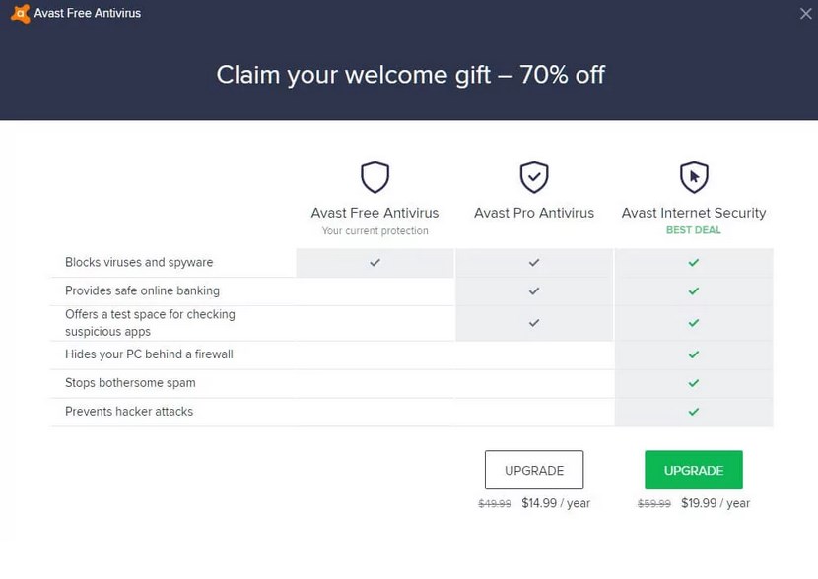Click the green checkmark for Prevents hacker attacks
The width and height of the screenshot is (818, 579).
click(693, 412)
